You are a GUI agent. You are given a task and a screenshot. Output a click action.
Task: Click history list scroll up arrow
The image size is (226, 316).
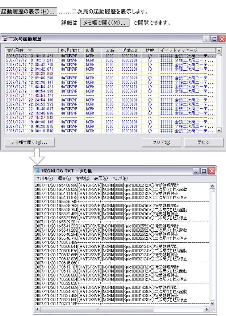219,50
